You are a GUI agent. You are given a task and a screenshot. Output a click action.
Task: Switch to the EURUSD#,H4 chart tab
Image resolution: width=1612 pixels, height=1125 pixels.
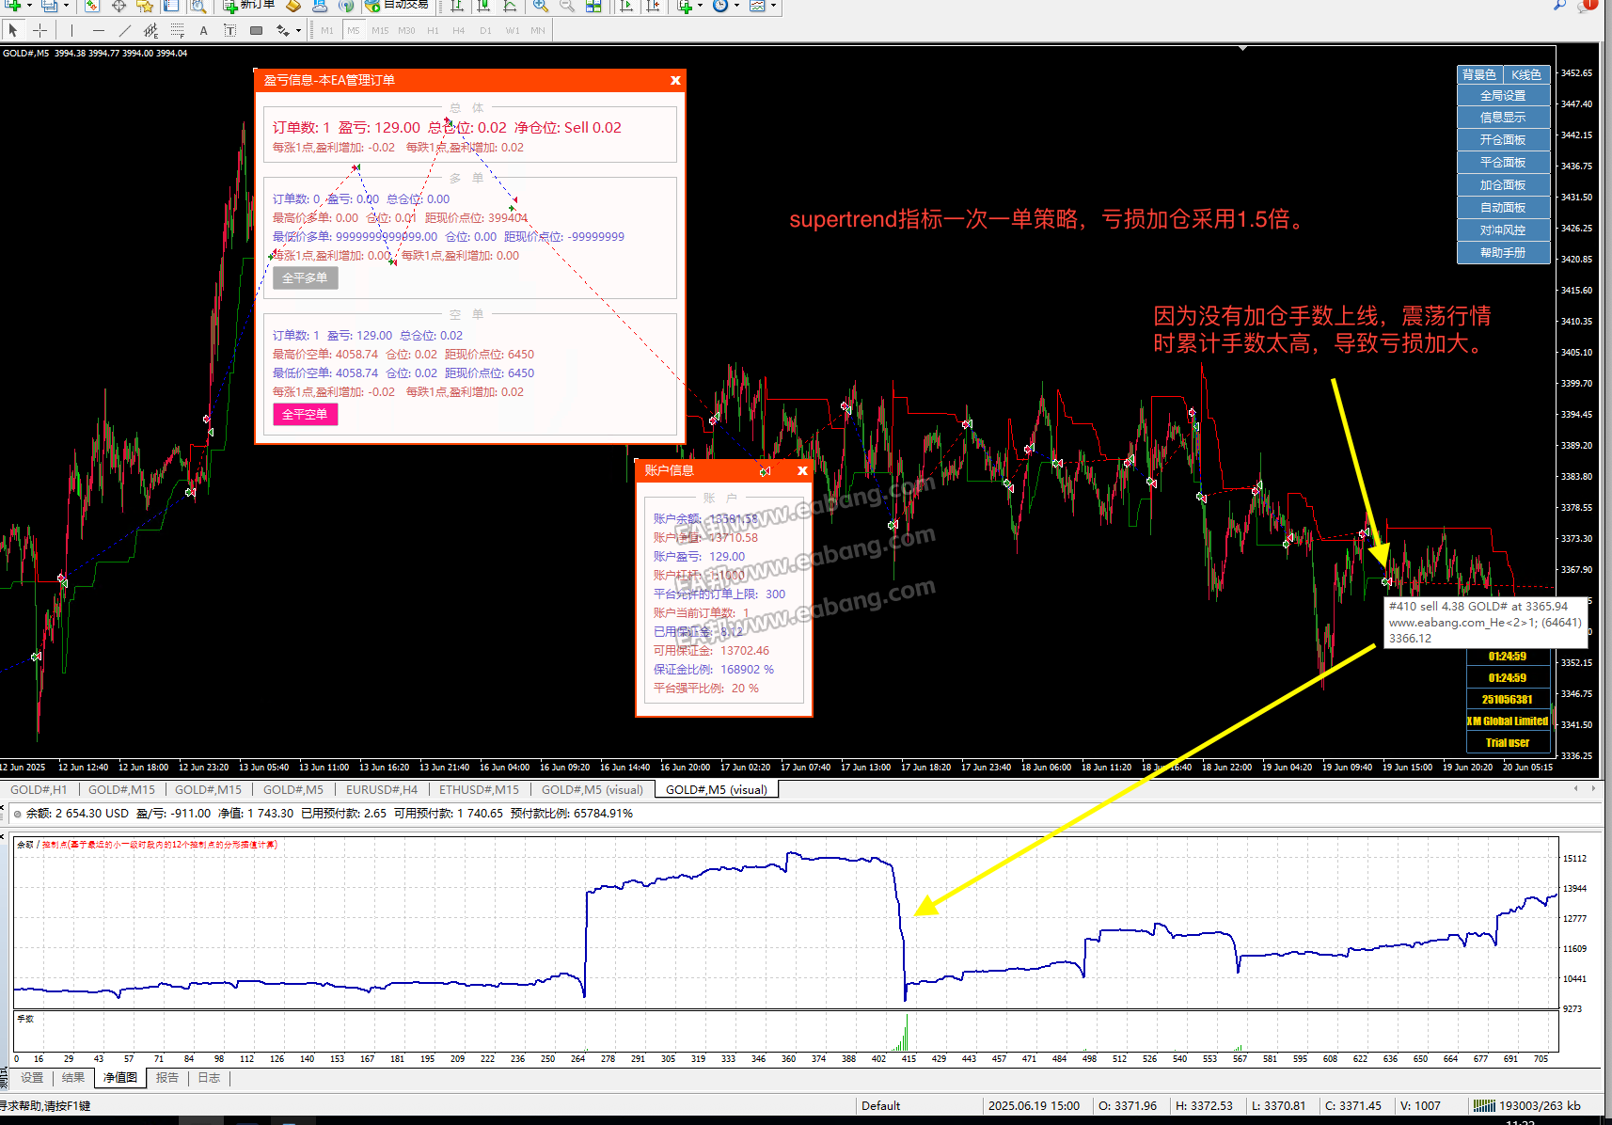(x=381, y=789)
